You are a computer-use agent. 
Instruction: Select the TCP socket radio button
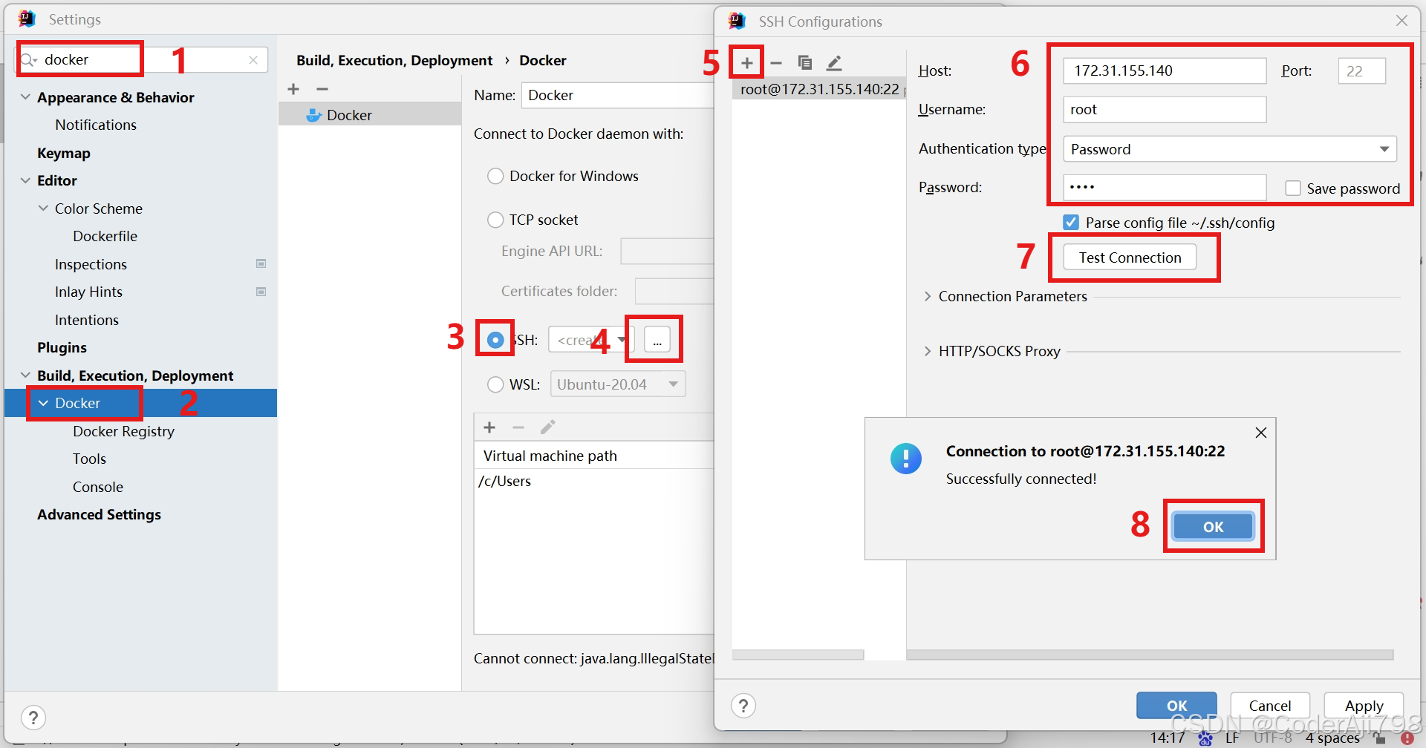(495, 220)
